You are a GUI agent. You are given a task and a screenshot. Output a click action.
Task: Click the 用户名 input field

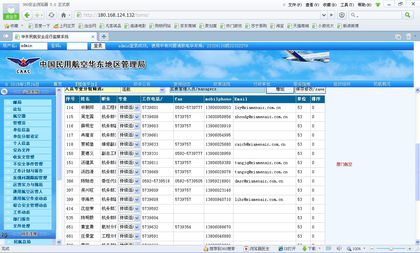click(x=34, y=46)
